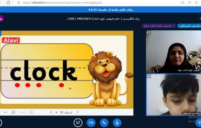Image resolution: width=201 pixels, height=128 pixels.
Task: Click the remaining session time banner
Action: (111, 10)
